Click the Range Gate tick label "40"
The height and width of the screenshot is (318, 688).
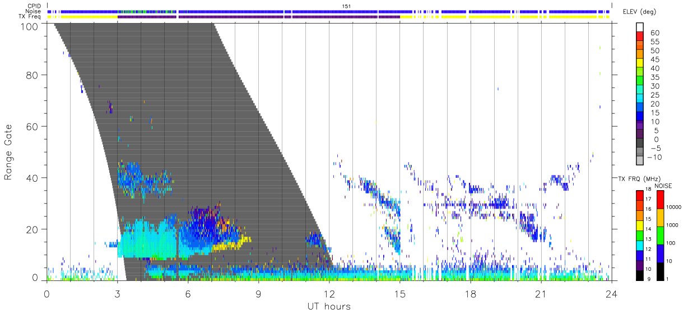32,178
